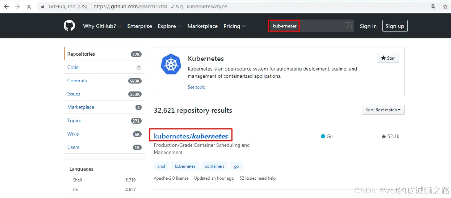The image size is (451, 198).
Task: Click the browser forward arrow
Action: tap(17, 6)
